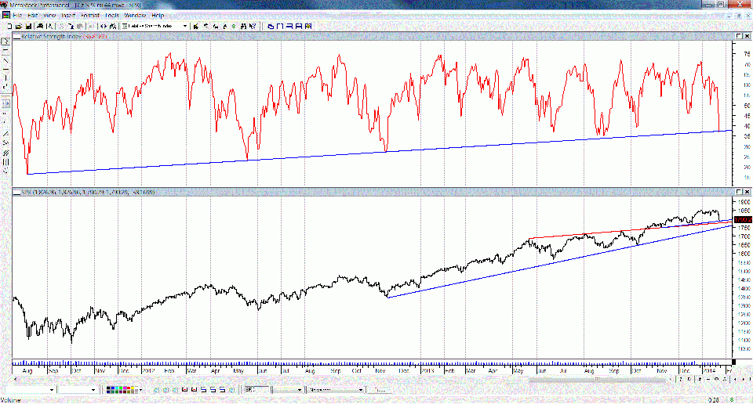The image size is (753, 404).
Task: Close the SPX price pane
Action: (747, 192)
